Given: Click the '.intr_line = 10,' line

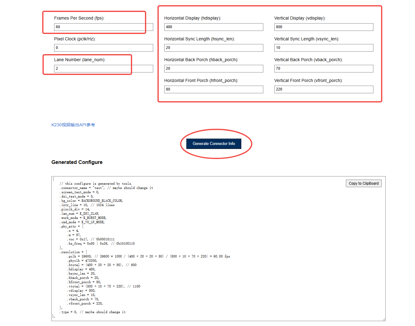Looking at the screenshot, I should (x=87, y=205).
